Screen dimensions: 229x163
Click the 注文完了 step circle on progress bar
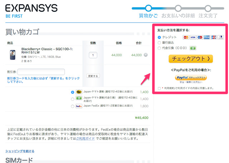[208, 8]
